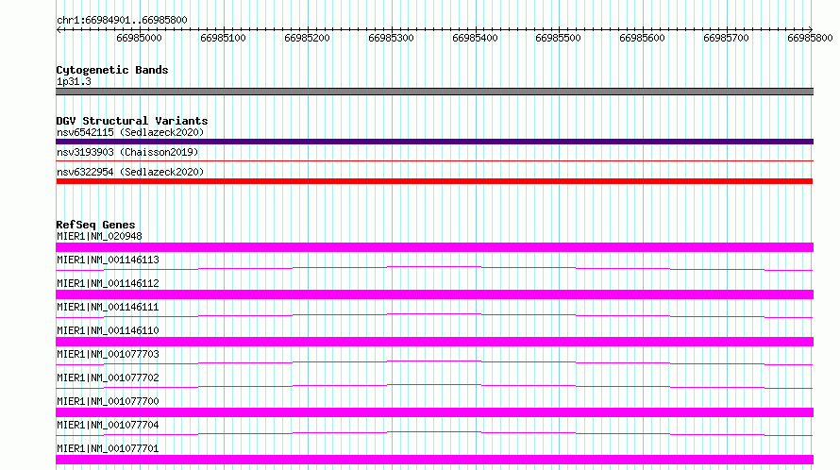The image size is (840, 470).
Task: Click the right arrowhead of the ruler
Action: pos(811,29)
